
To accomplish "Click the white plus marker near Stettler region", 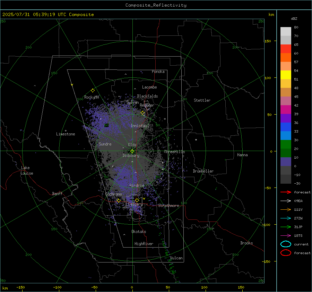I will tap(196, 140).
